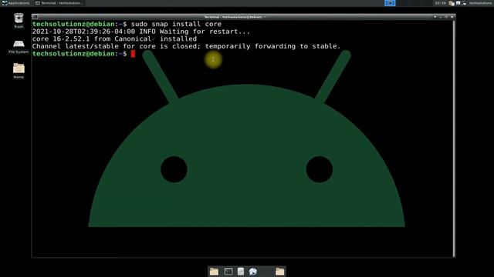Open the Applications menu in the top panel
This screenshot has height=277, width=494.
[15, 3]
